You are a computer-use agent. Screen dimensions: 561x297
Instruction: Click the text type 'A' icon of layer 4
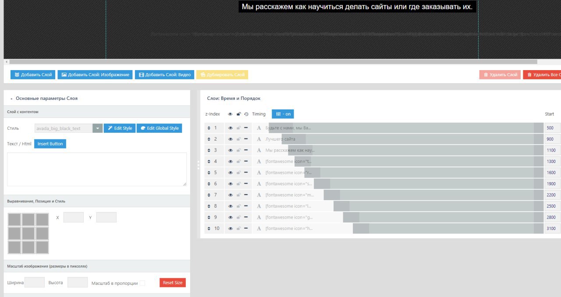(x=259, y=162)
